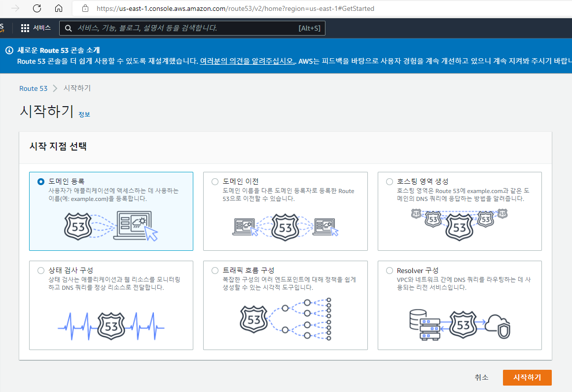Click the 도메인 이전 description text

[x=288, y=195]
